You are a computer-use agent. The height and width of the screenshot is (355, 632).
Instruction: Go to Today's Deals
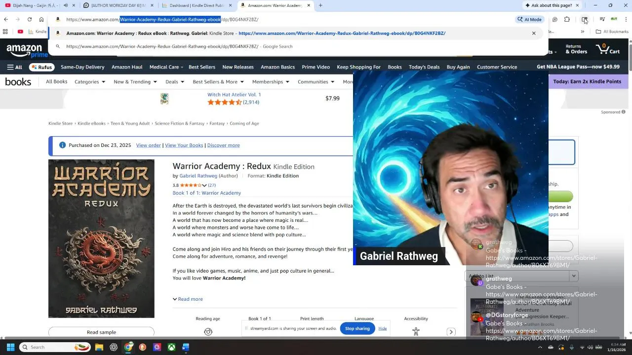coord(424,67)
